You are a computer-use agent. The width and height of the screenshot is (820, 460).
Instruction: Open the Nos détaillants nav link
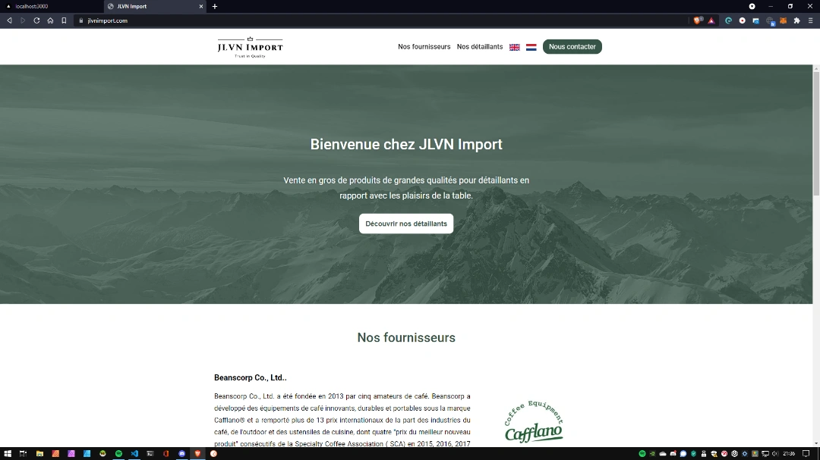click(480, 46)
